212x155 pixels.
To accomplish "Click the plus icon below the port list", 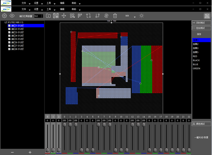I will click(x=30, y=152).
